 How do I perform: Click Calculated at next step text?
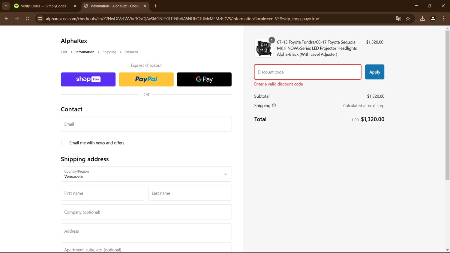coord(364,106)
